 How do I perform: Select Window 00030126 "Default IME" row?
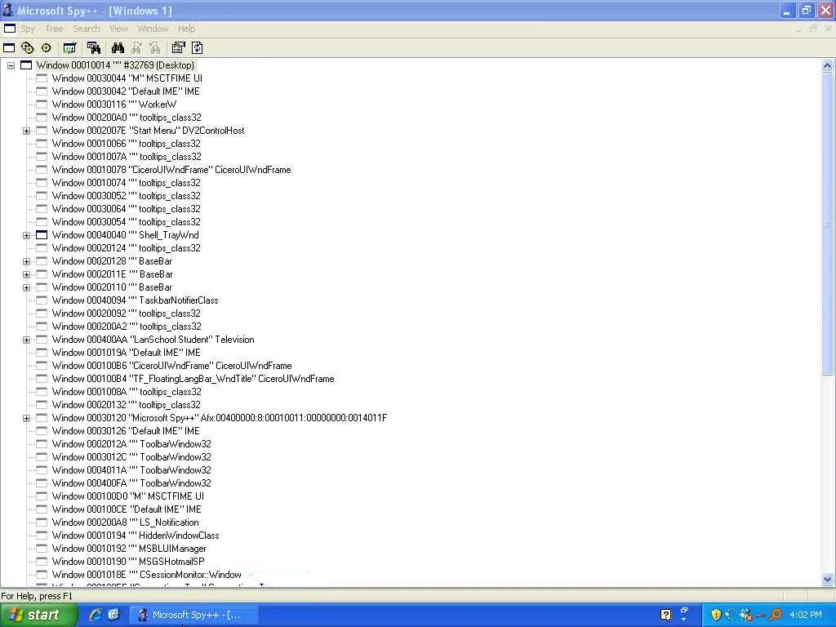(x=125, y=431)
